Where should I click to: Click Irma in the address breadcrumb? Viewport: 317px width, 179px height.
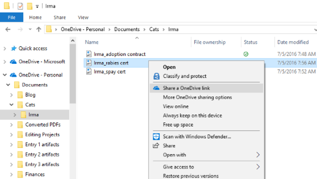click(173, 29)
